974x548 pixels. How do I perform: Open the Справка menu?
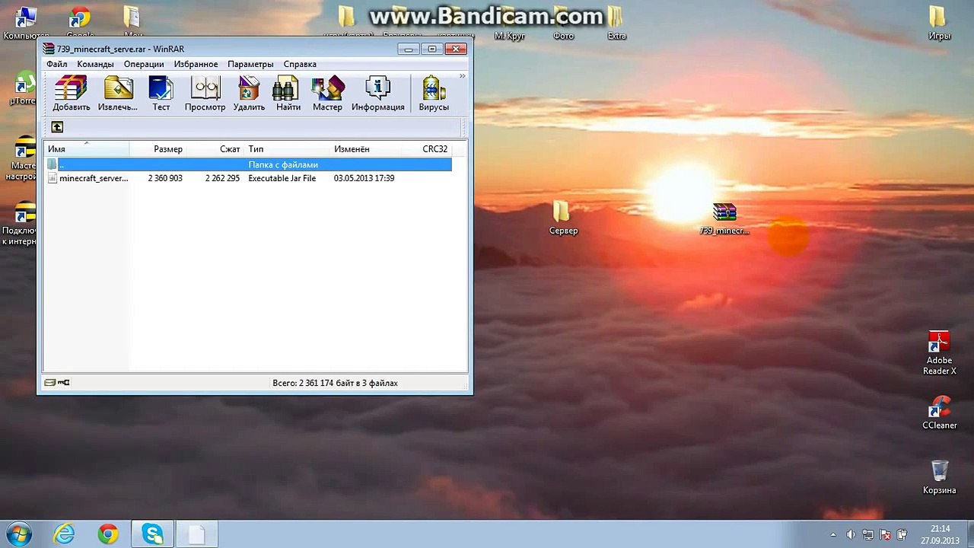[300, 64]
